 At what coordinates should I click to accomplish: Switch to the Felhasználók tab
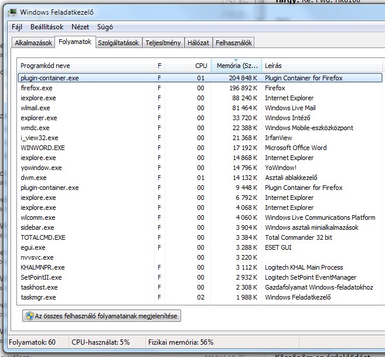234,43
